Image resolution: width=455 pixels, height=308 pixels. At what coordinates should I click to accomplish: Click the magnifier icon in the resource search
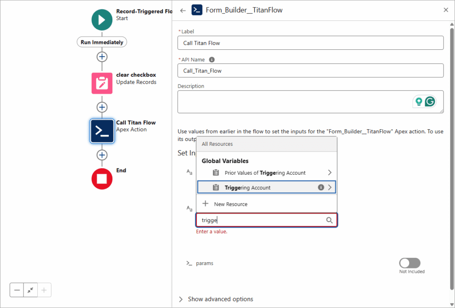click(329, 220)
